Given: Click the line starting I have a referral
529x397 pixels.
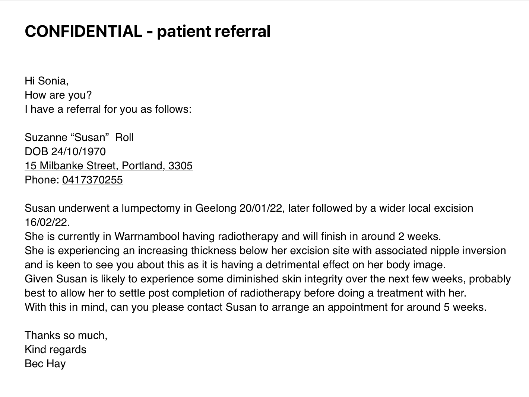Looking at the screenshot, I should 108,109.
